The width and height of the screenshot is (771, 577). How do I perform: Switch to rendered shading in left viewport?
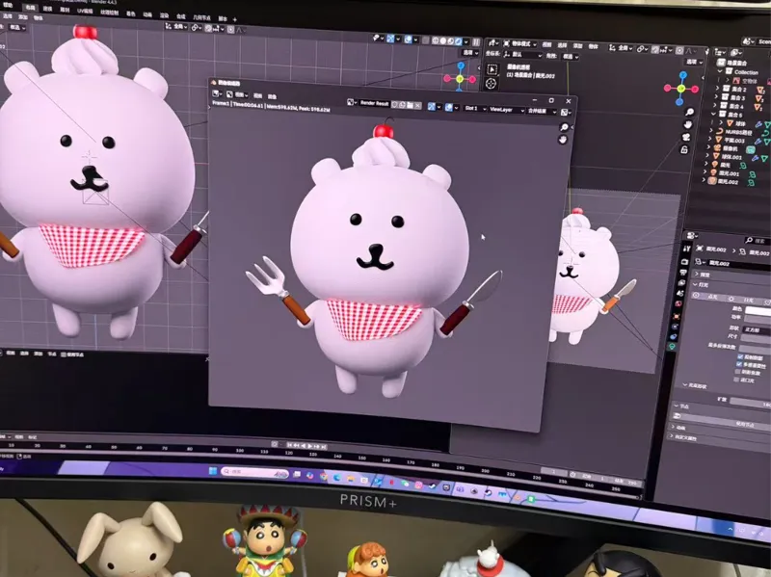(x=460, y=41)
